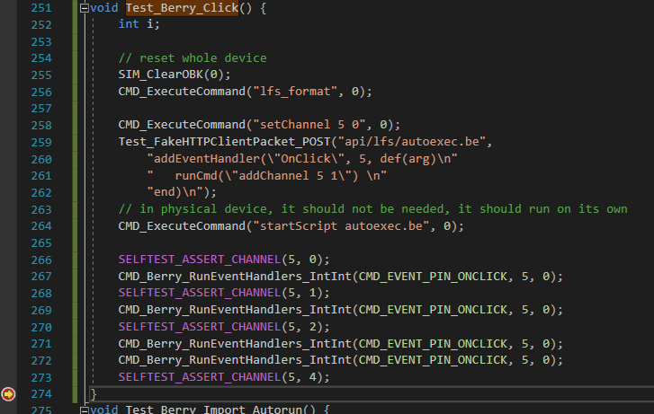Click the 'int i;' declaration
The height and width of the screenshot is (414, 654).
pos(139,24)
